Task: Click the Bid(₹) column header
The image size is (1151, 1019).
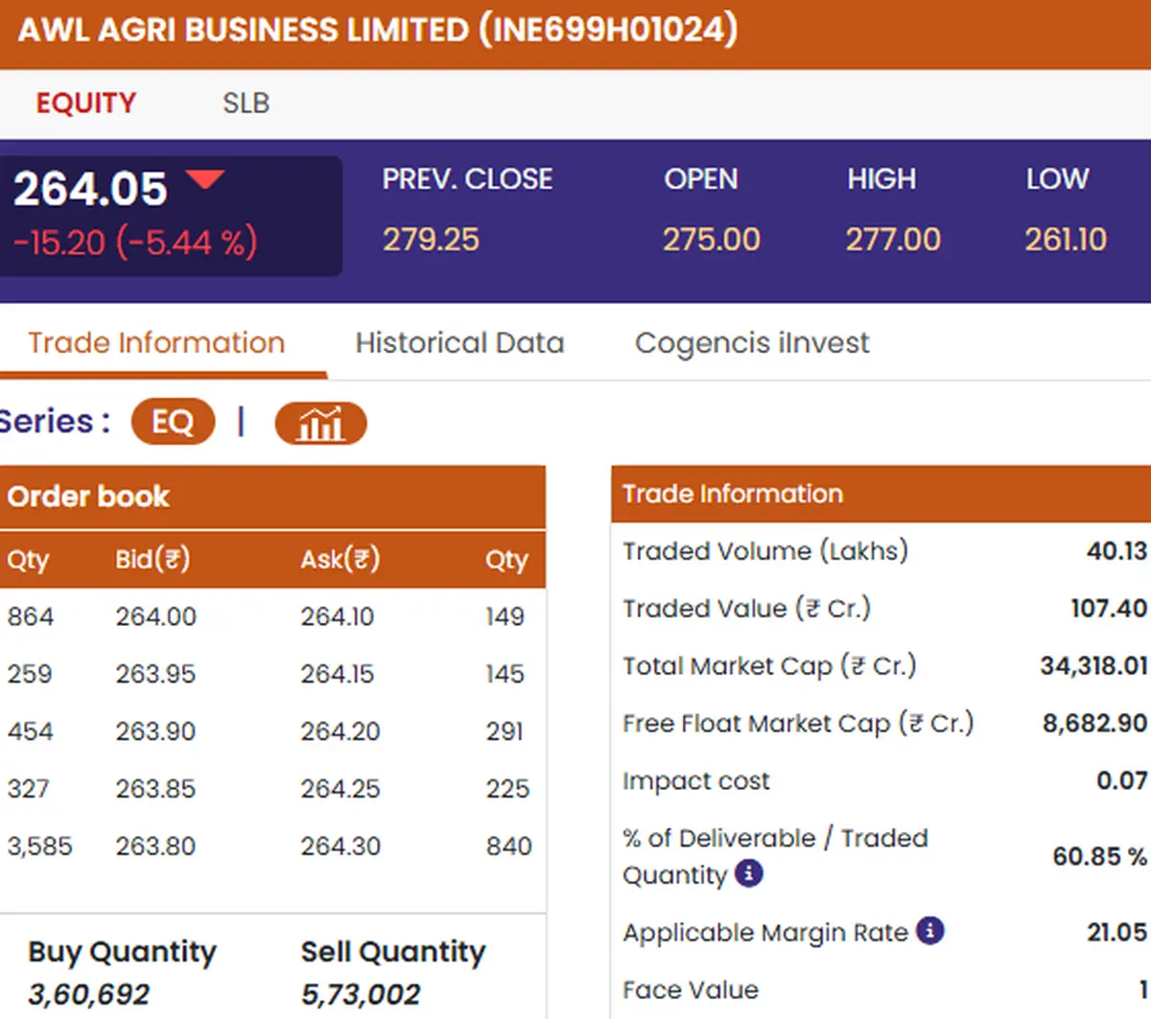Action: (153, 559)
